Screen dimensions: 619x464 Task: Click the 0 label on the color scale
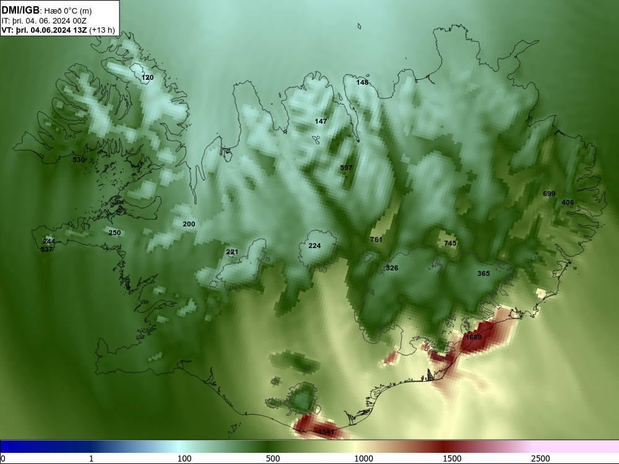click(x=2, y=458)
